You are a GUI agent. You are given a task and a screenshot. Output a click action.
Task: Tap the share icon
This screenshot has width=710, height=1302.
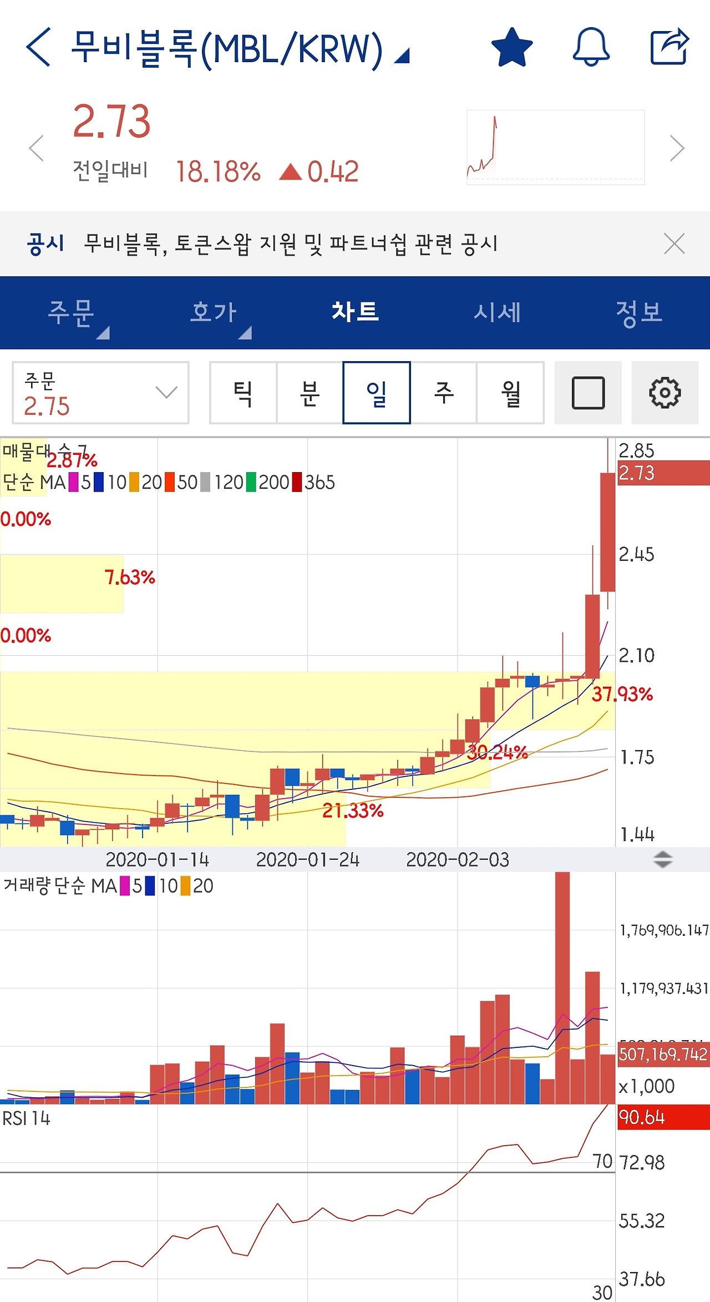tap(670, 46)
